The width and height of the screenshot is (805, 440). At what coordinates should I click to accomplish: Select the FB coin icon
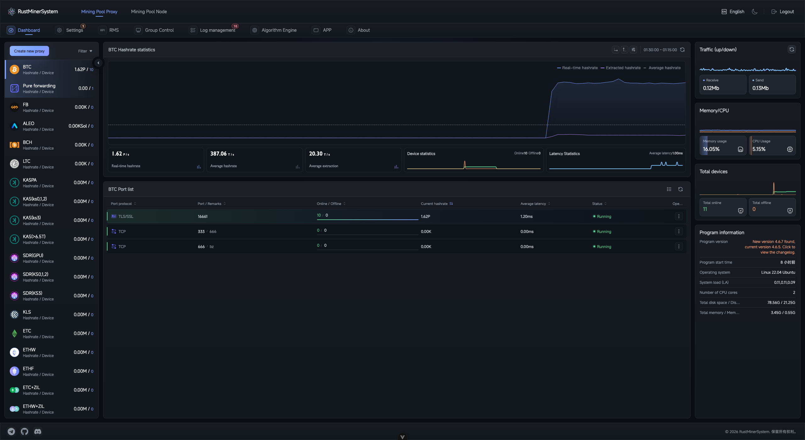tap(14, 107)
